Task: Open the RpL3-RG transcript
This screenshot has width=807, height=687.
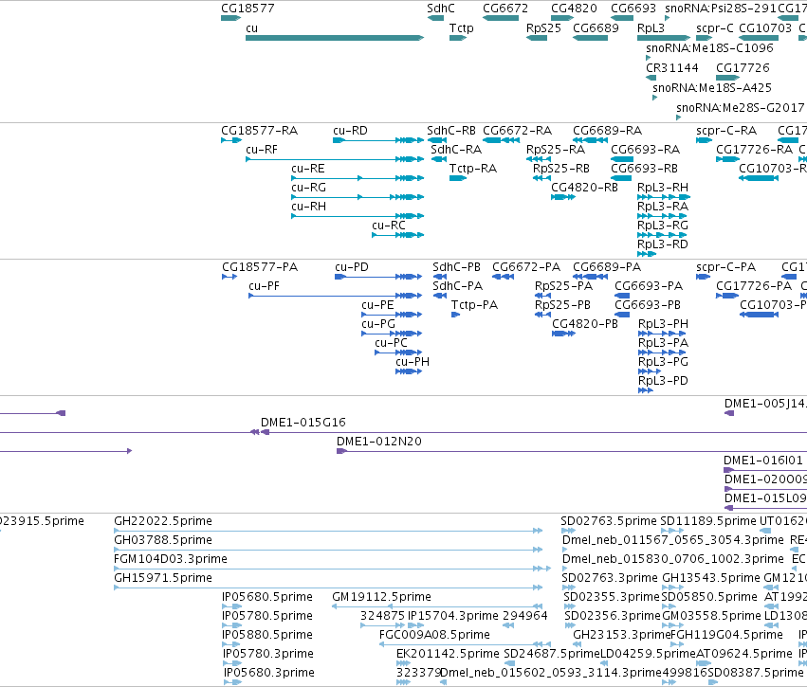Action: pos(662,235)
